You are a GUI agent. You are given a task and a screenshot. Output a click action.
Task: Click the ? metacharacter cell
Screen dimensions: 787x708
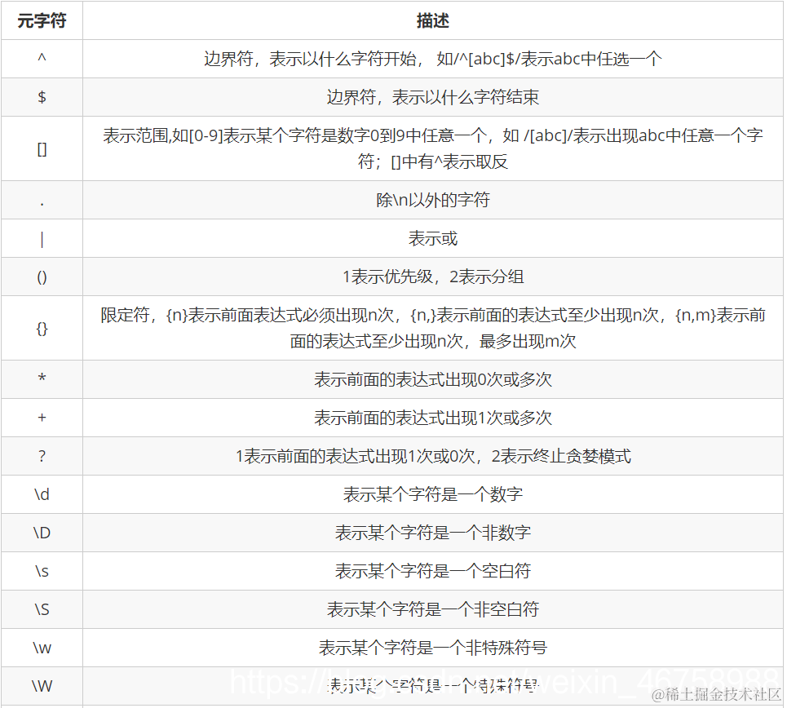coord(42,457)
